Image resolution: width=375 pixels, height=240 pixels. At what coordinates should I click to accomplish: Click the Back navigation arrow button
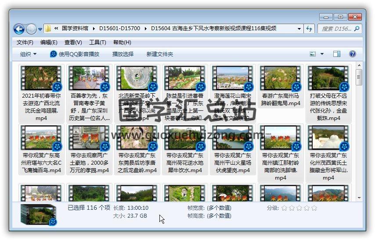pyautogui.click(x=19, y=29)
